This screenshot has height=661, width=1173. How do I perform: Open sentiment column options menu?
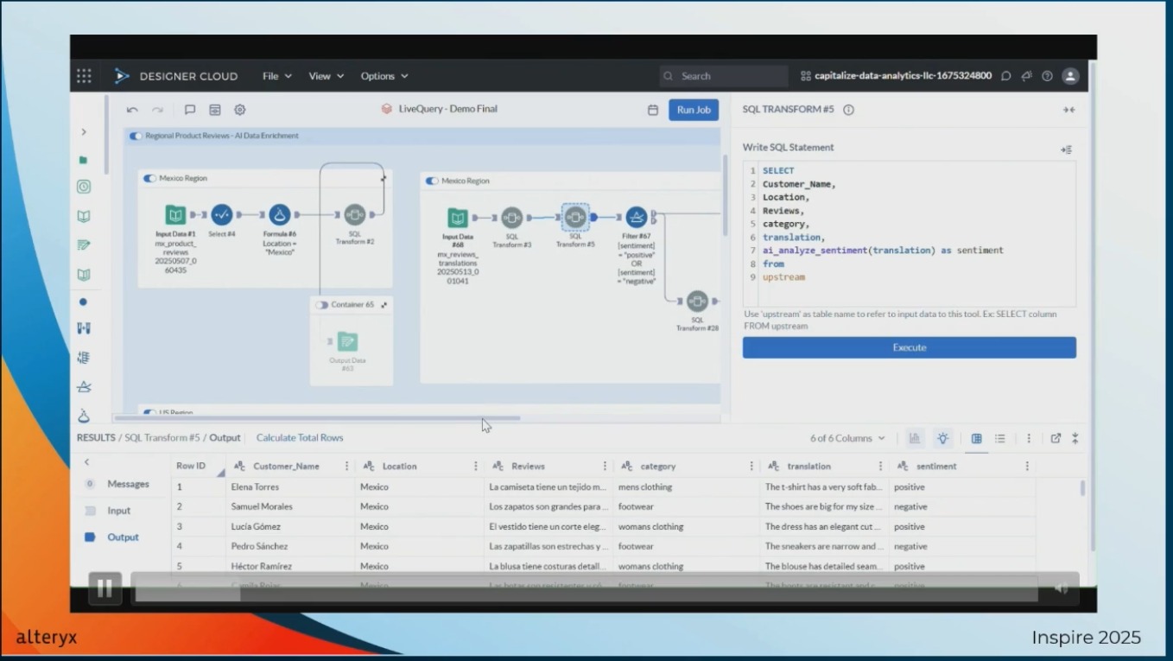pos(1027,466)
